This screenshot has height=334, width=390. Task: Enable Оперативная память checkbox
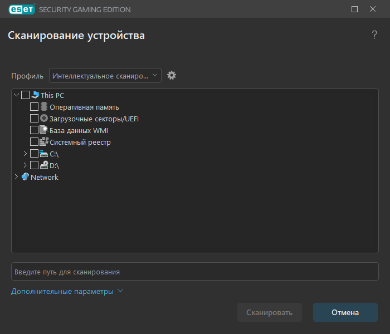(34, 107)
